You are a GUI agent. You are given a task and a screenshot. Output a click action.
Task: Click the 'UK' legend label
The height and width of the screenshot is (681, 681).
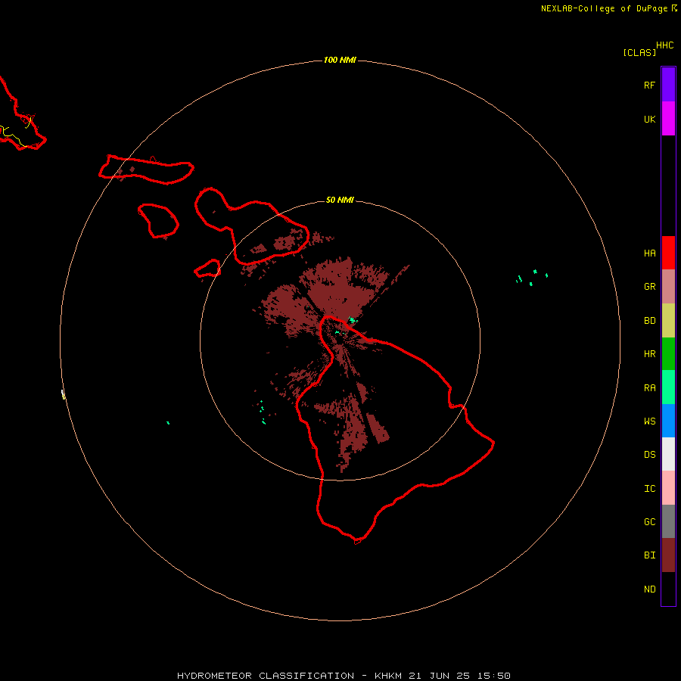click(x=649, y=120)
